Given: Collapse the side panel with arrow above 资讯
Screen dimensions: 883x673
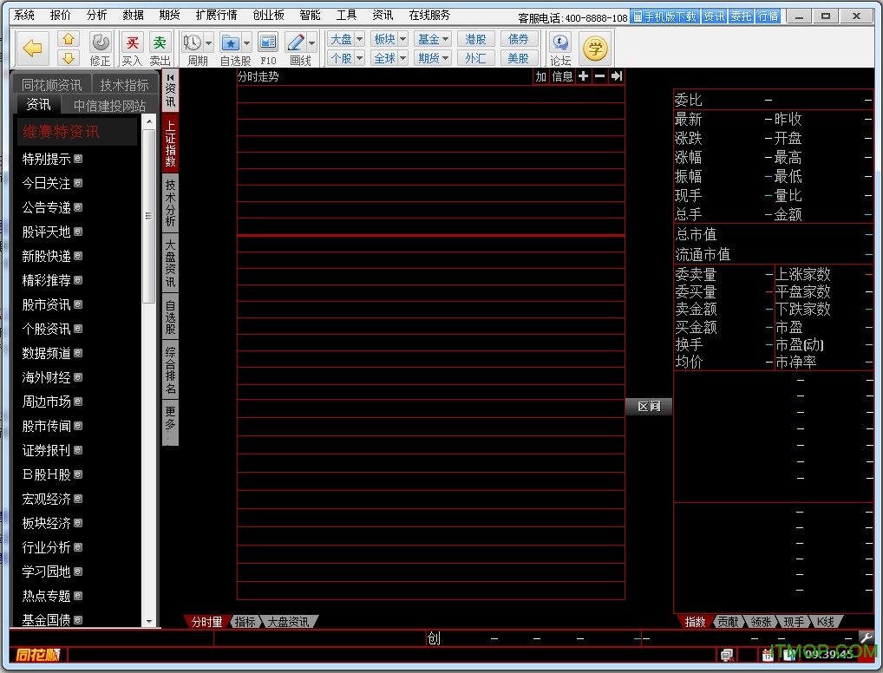Looking at the screenshot, I should (170, 77).
